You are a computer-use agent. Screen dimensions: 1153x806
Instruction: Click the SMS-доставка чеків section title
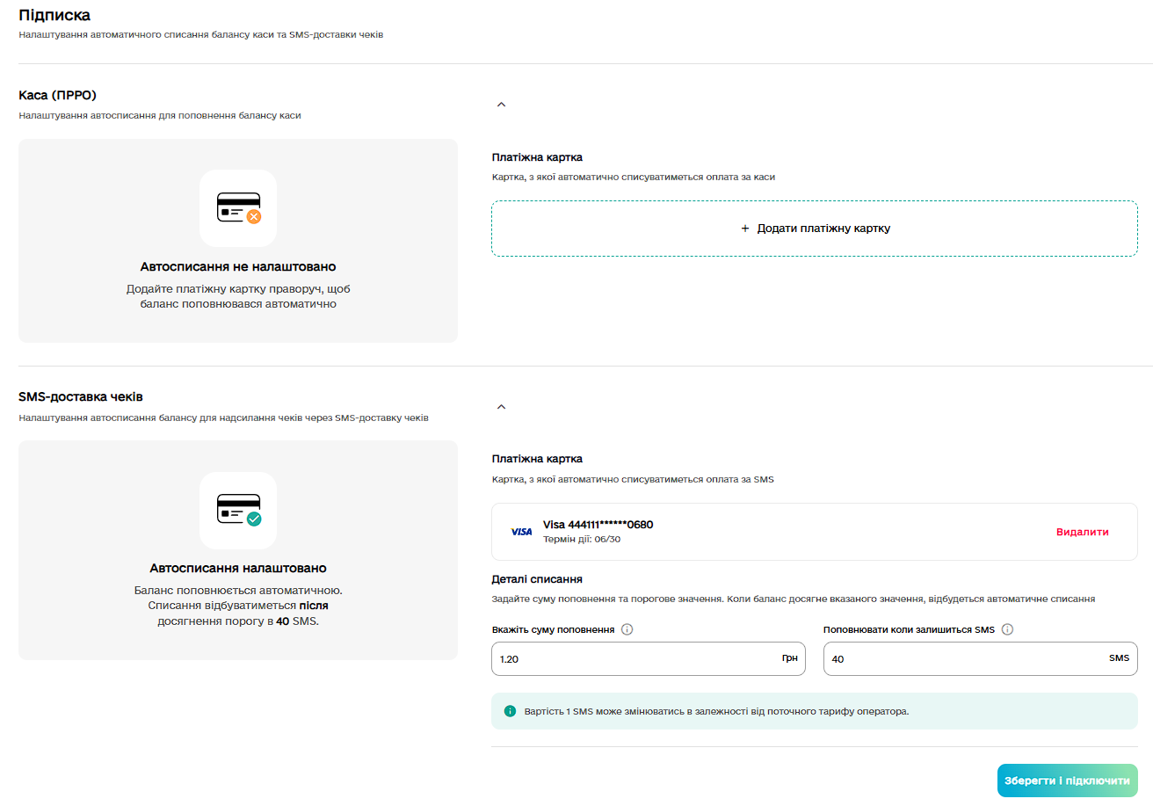point(81,397)
